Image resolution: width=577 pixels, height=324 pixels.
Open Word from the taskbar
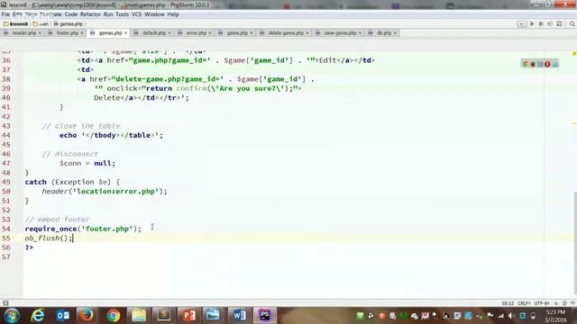click(x=239, y=316)
